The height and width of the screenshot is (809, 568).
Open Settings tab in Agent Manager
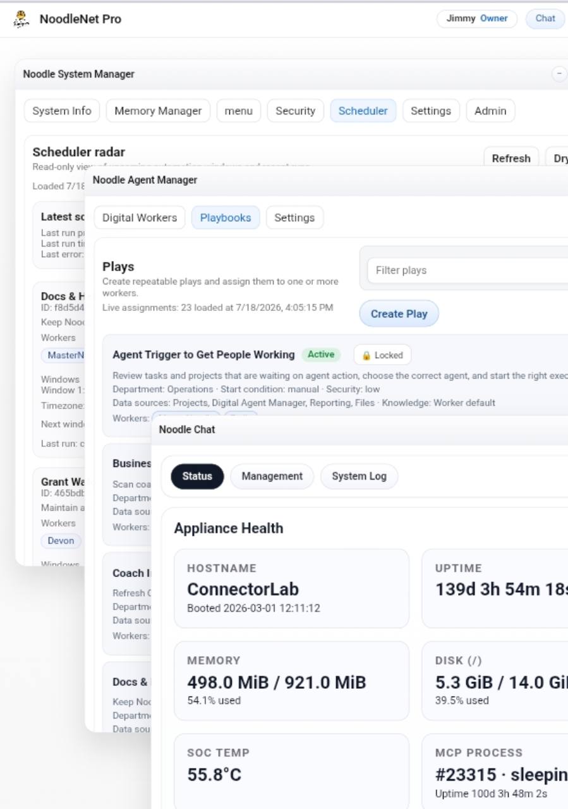click(294, 217)
